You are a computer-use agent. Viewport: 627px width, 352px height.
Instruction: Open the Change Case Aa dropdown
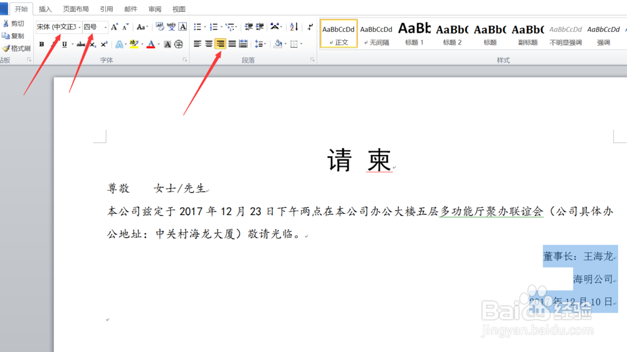pos(142,27)
